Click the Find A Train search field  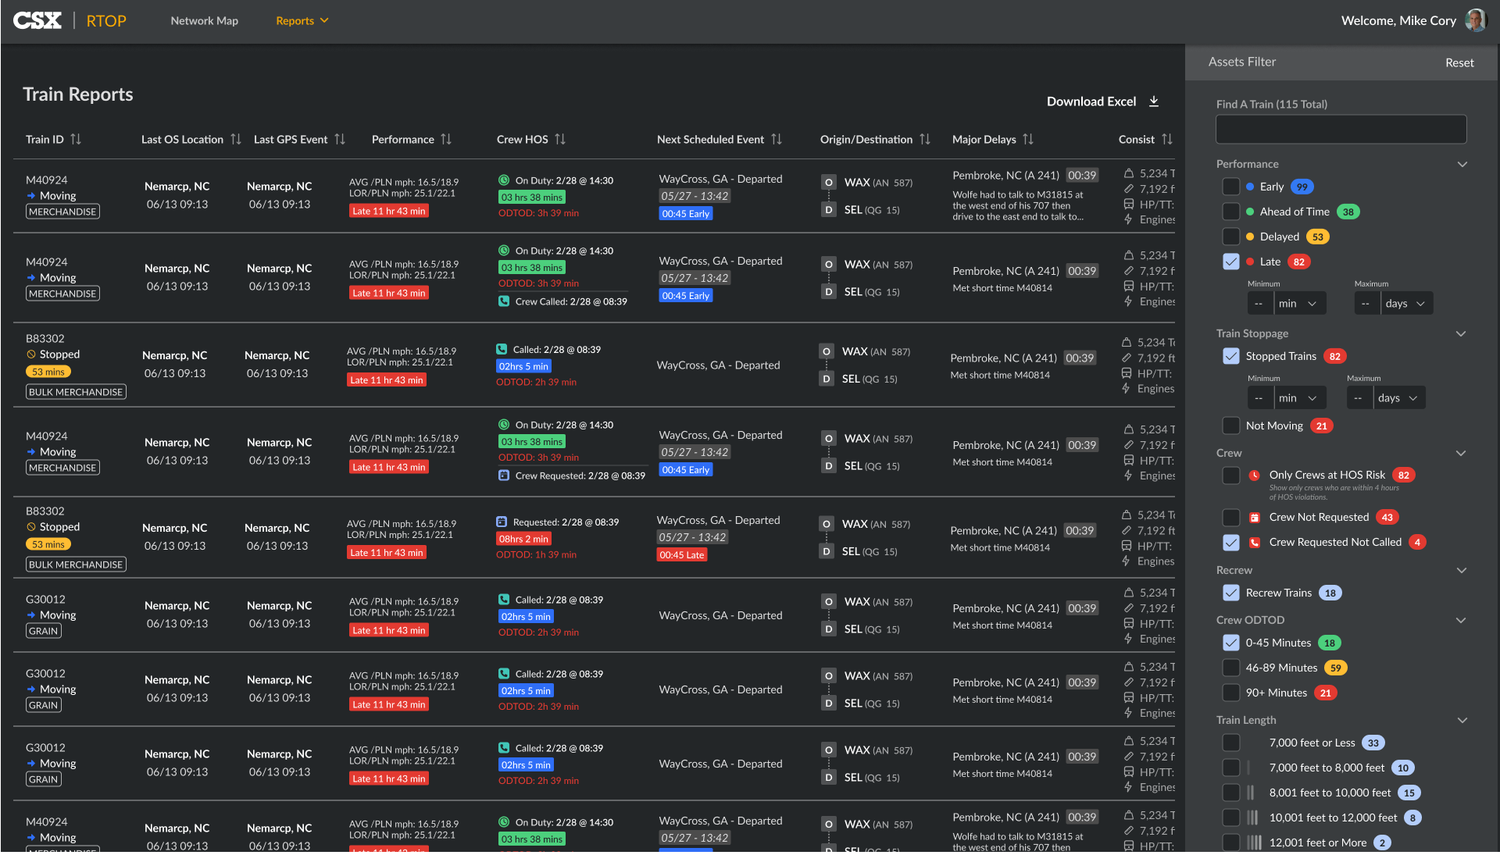tap(1341, 129)
